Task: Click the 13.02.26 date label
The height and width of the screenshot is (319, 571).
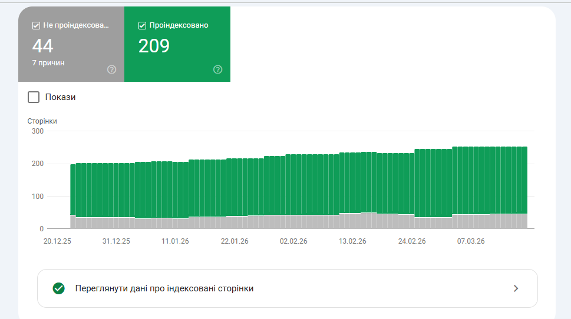Action: pos(352,241)
